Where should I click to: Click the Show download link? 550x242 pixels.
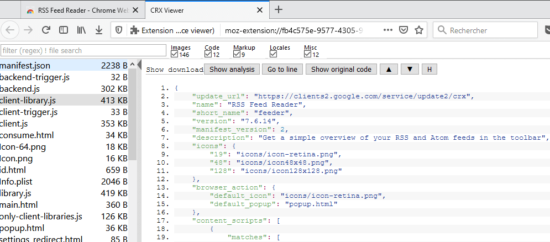tap(175, 70)
